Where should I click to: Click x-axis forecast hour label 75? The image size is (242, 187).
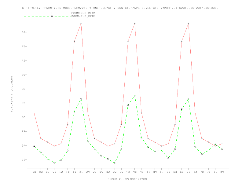pyautogui.click(x=202, y=172)
